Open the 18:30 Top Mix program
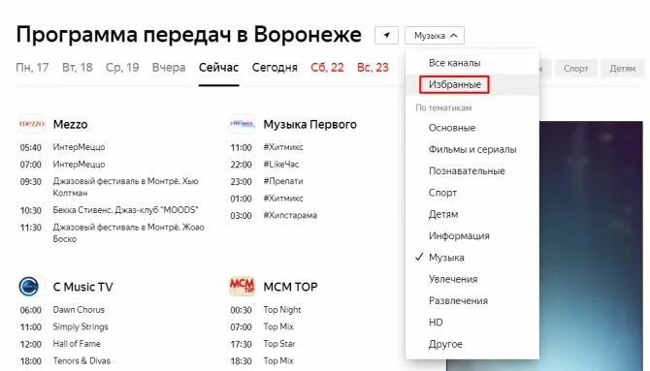Viewport: 650px width, 371px height. tap(278, 360)
